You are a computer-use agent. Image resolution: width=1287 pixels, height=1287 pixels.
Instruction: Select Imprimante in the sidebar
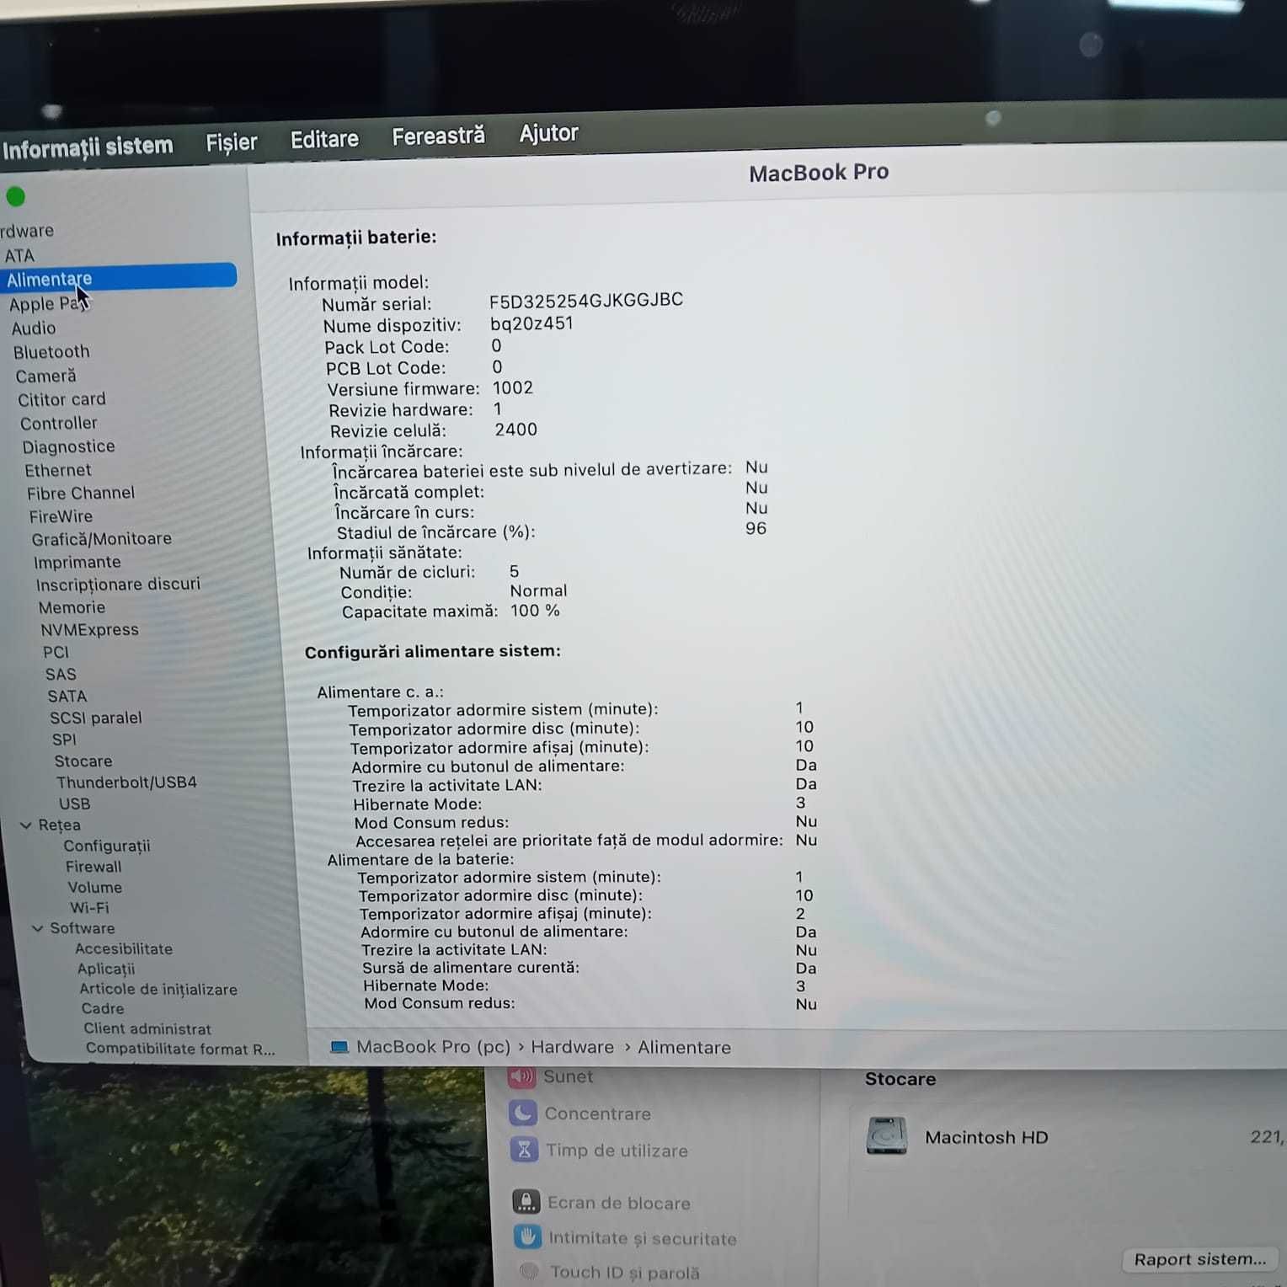pyautogui.click(x=77, y=562)
